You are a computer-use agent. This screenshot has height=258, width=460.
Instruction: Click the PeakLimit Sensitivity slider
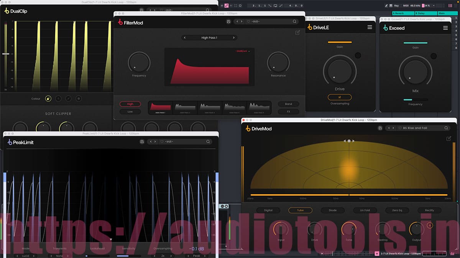[129, 256]
